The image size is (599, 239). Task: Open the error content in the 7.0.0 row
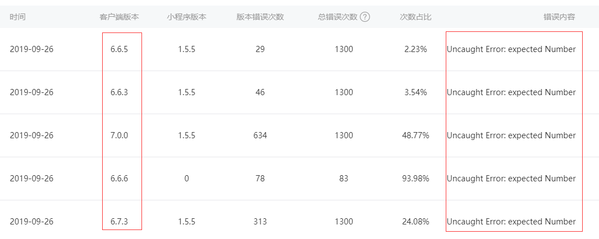tap(511, 135)
